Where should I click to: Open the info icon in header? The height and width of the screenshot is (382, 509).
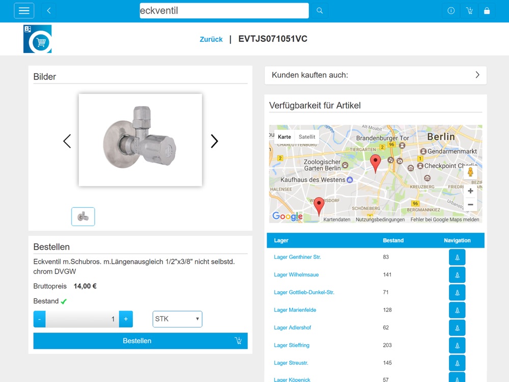451,11
